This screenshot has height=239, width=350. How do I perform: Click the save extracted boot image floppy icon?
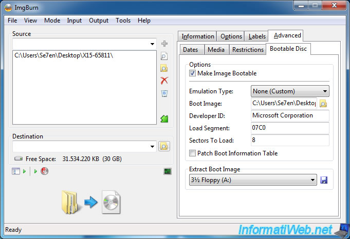pyautogui.click(x=324, y=180)
